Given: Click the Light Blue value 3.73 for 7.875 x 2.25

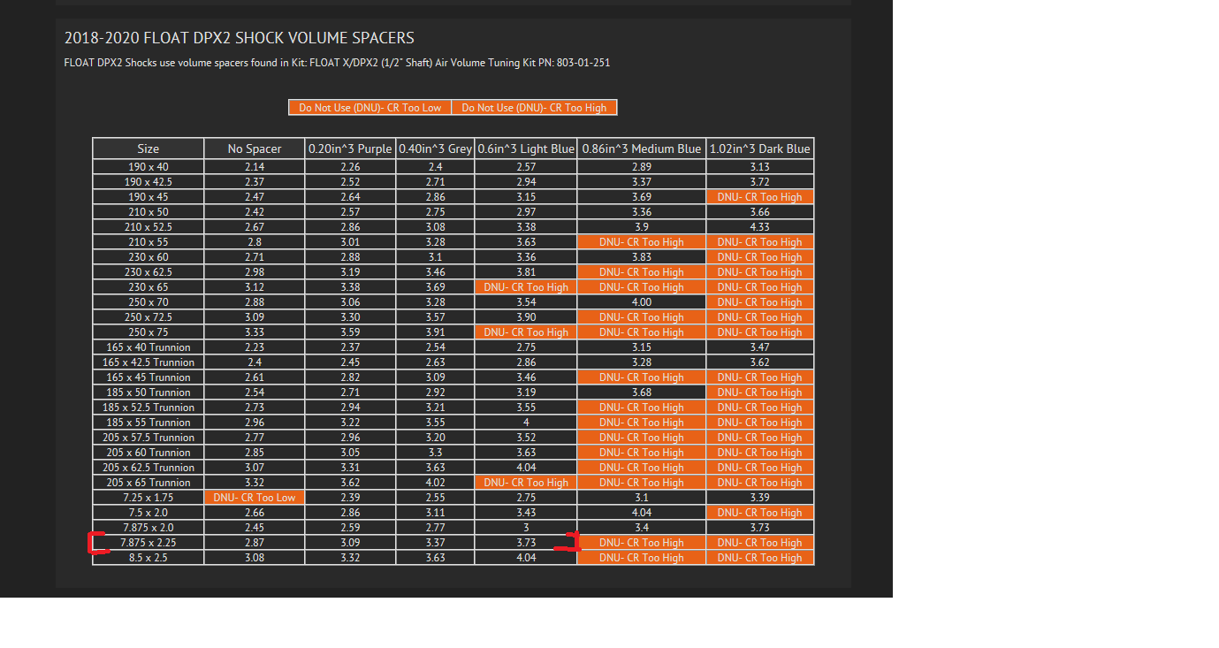Looking at the screenshot, I should click(x=526, y=542).
